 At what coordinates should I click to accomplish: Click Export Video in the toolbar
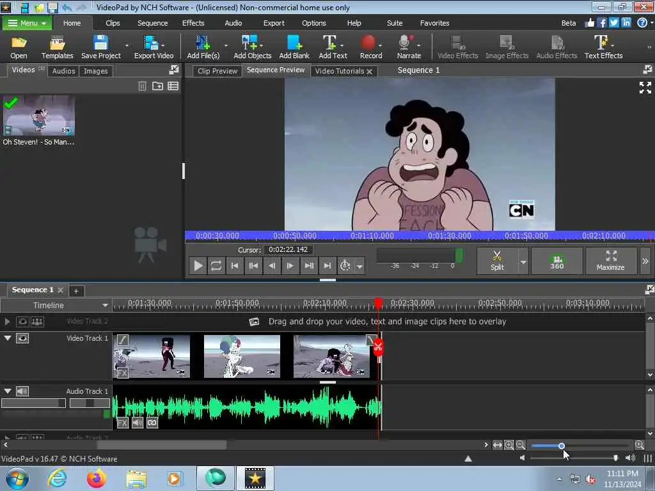click(154, 47)
